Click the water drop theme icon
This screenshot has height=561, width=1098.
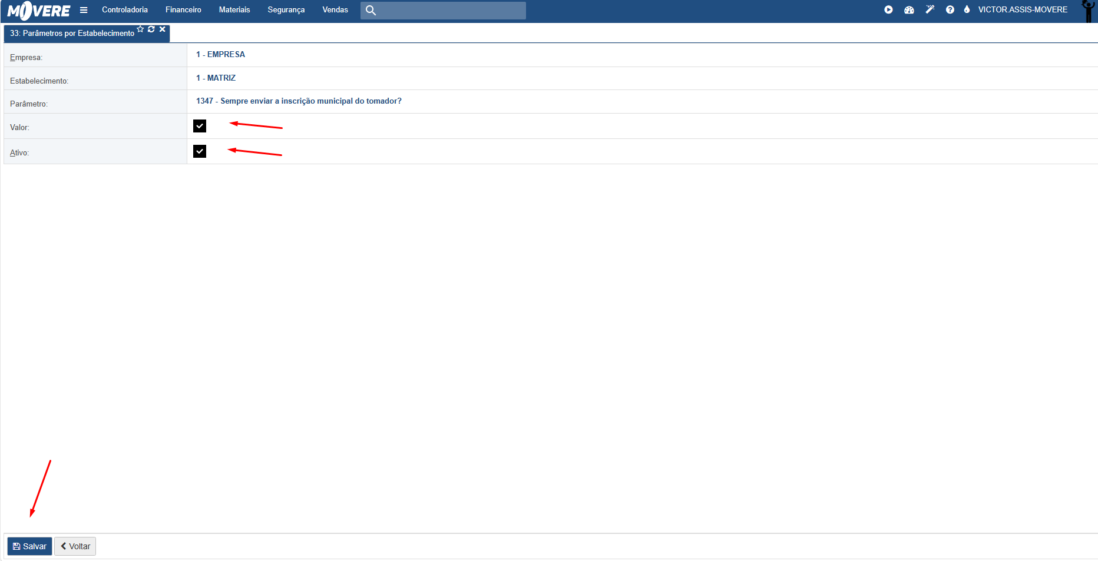tap(967, 9)
